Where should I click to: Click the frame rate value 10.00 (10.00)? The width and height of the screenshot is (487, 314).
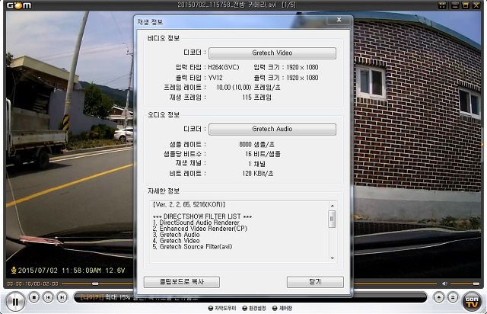(x=234, y=88)
